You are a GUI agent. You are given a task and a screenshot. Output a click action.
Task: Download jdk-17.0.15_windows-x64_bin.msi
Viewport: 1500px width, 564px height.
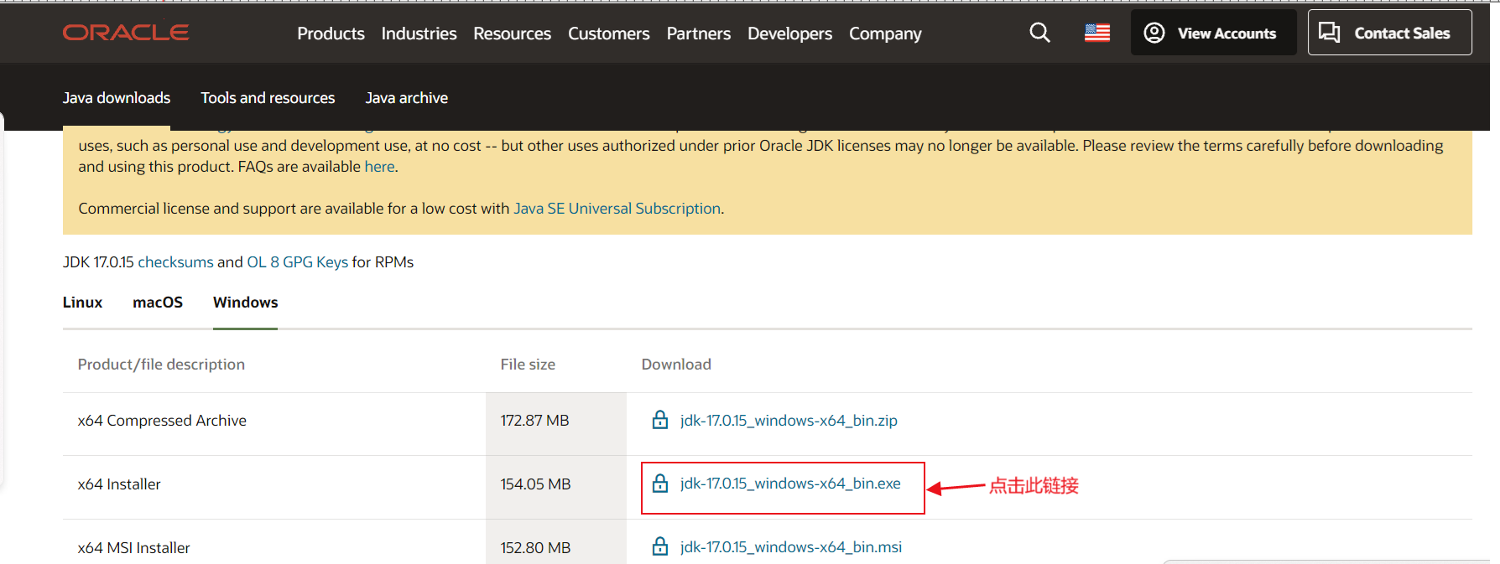(791, 547)
